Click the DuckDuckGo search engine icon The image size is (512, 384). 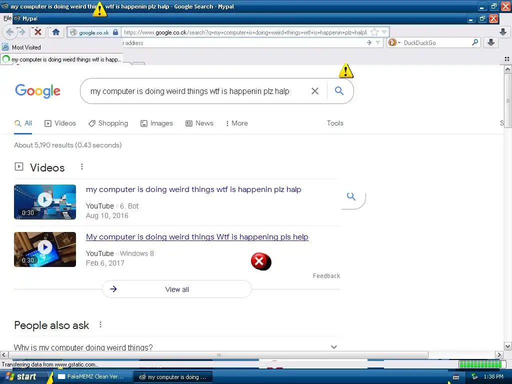coord(392,42)
